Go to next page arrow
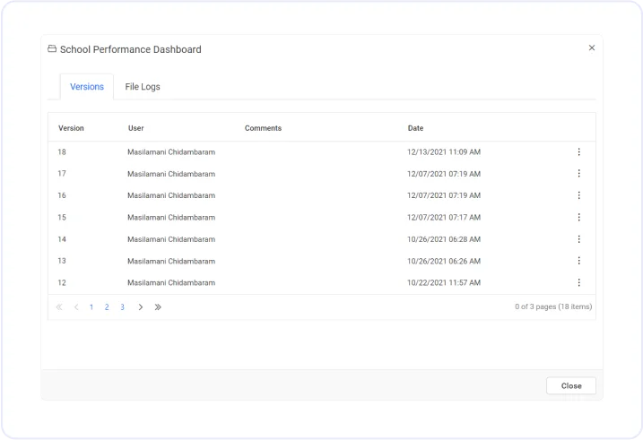 tap(140, 306)
